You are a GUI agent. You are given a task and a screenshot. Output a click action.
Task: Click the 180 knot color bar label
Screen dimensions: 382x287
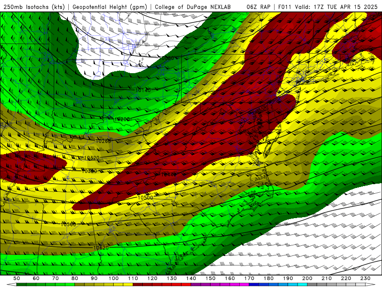tap(268, 278)
